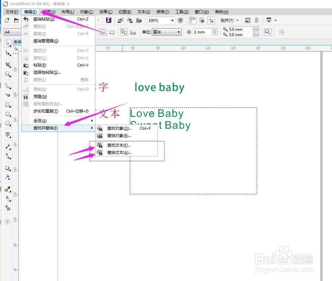
Task: Select the Smart Fill tool
Action: 8,208
